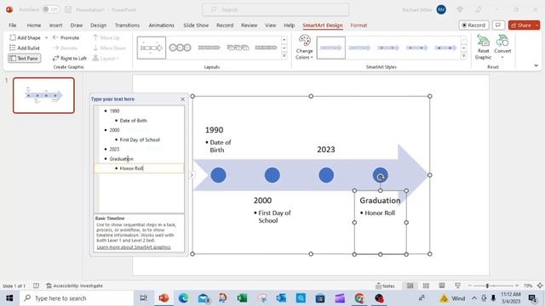Select the 2023 label on the timeline
The image size is (545, 306).
326,150
